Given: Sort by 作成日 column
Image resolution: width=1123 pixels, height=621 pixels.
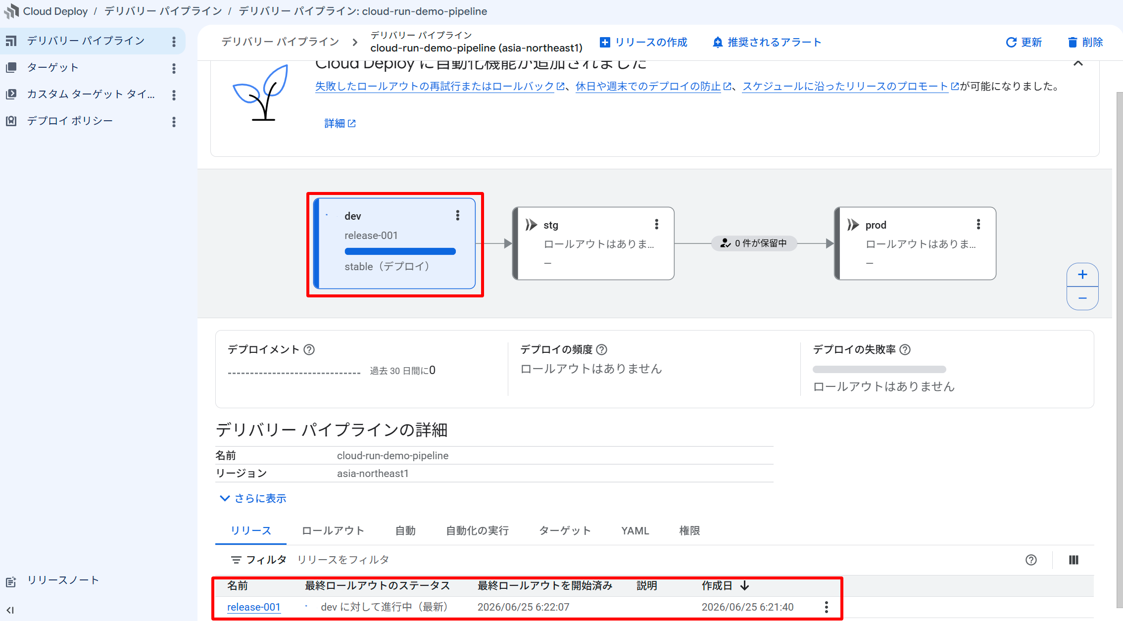Looking at the screenshot, I should point(725,585).
